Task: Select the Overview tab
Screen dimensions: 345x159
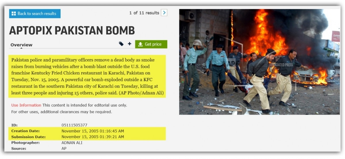Action: coord(21,45)
